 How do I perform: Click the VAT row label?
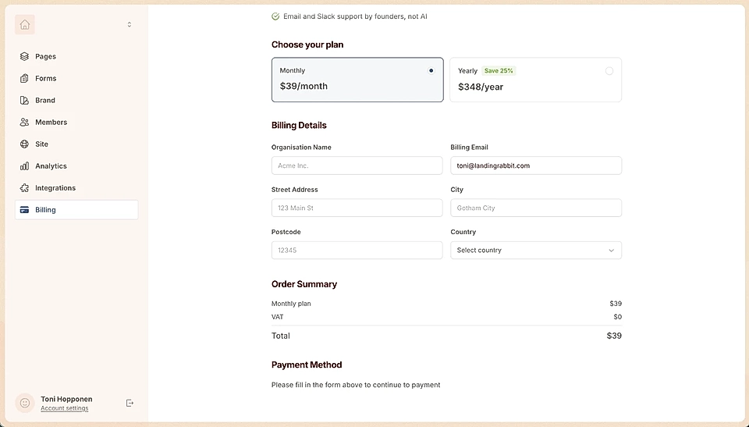click(277, 317)
